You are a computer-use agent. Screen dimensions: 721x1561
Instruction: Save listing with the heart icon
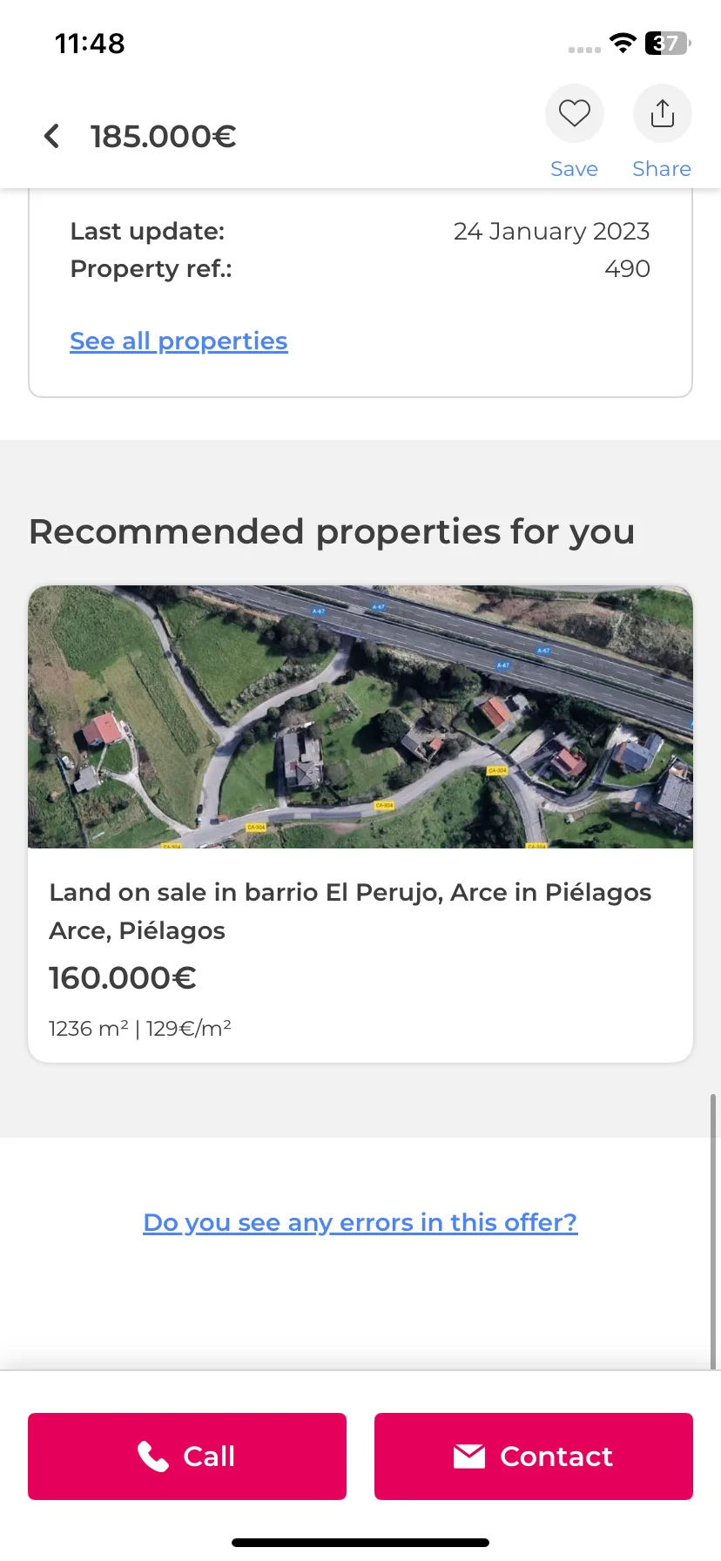click(x=575, y=113)
